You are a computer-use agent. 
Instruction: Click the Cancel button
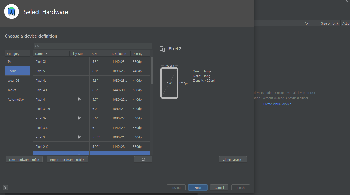click(x=219, y=188)
